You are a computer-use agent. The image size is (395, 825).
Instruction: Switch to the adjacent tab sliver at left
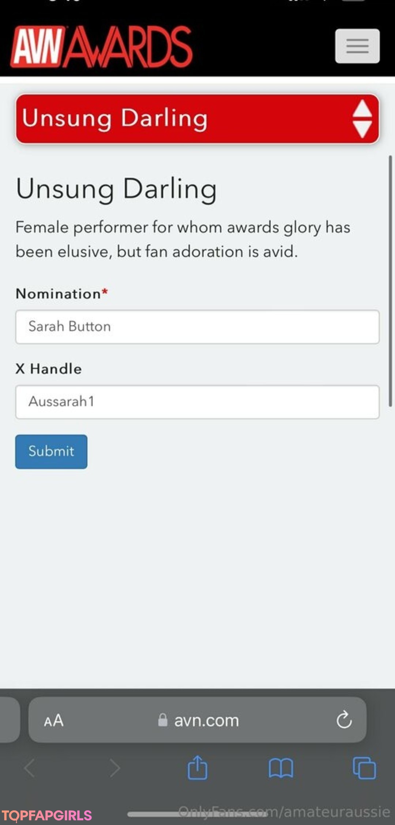tap(9, 720)
